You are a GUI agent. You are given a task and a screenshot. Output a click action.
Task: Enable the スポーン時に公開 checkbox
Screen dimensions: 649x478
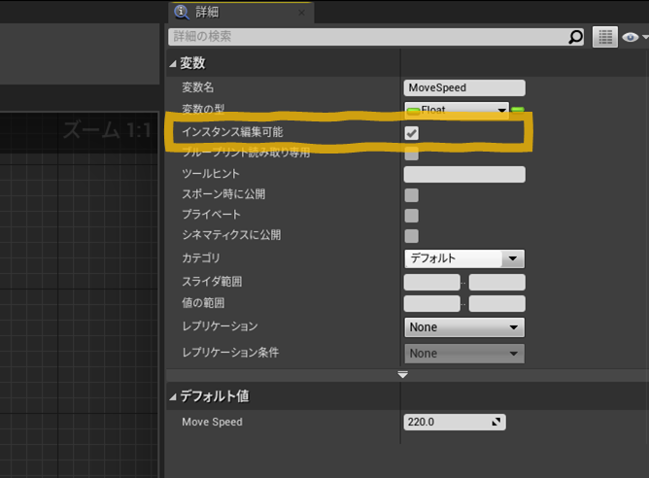411,195
